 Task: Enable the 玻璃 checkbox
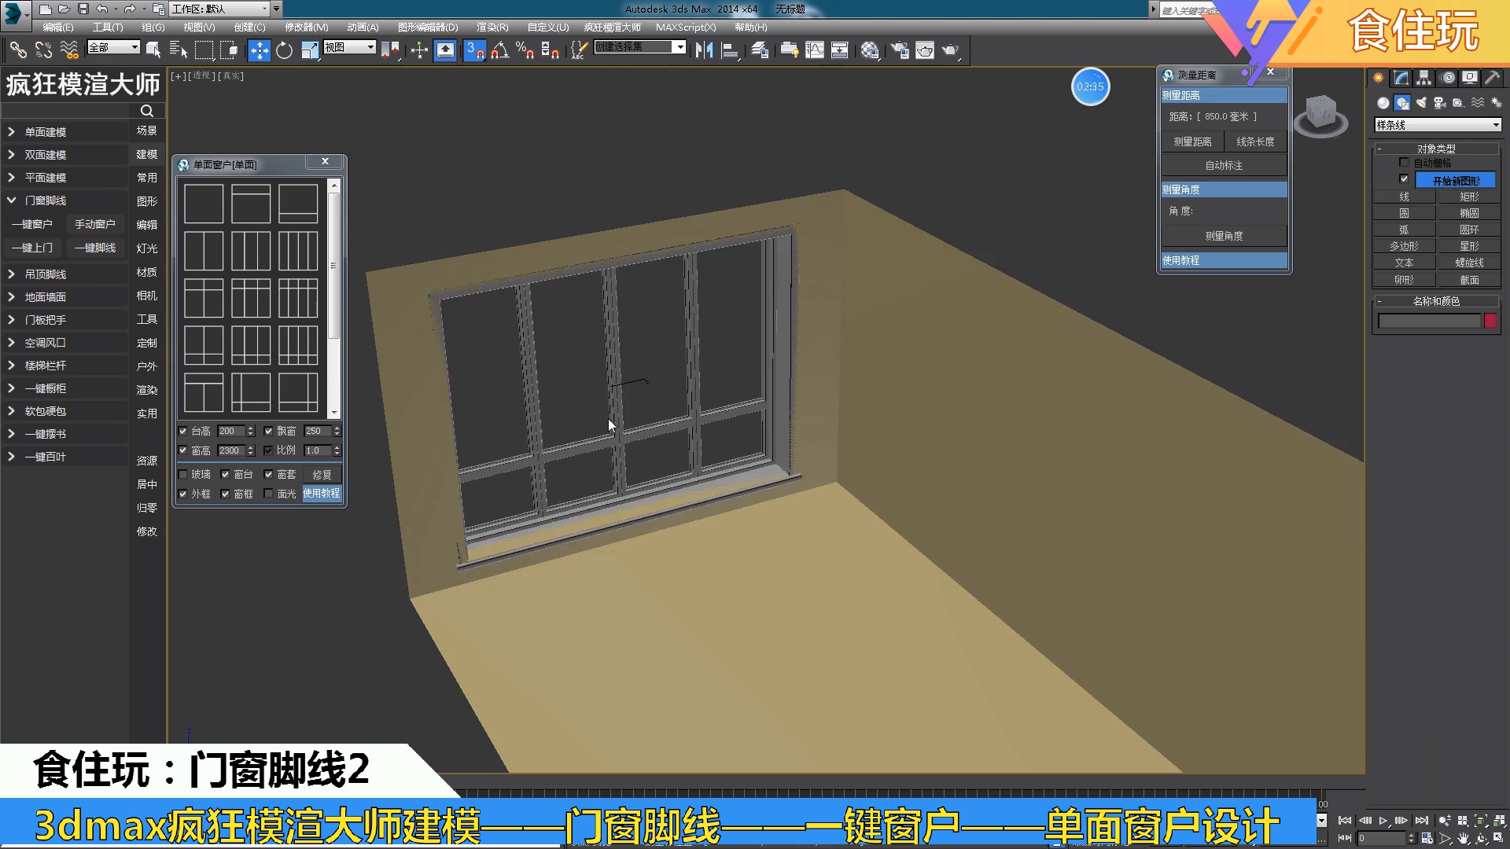tap(182, 474)
